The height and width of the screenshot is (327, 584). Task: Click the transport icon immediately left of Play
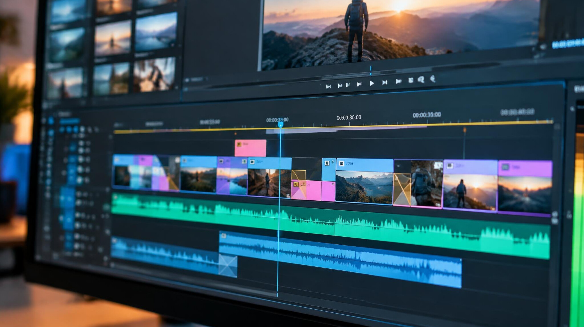pyautogui.click(x=359, y=84)
